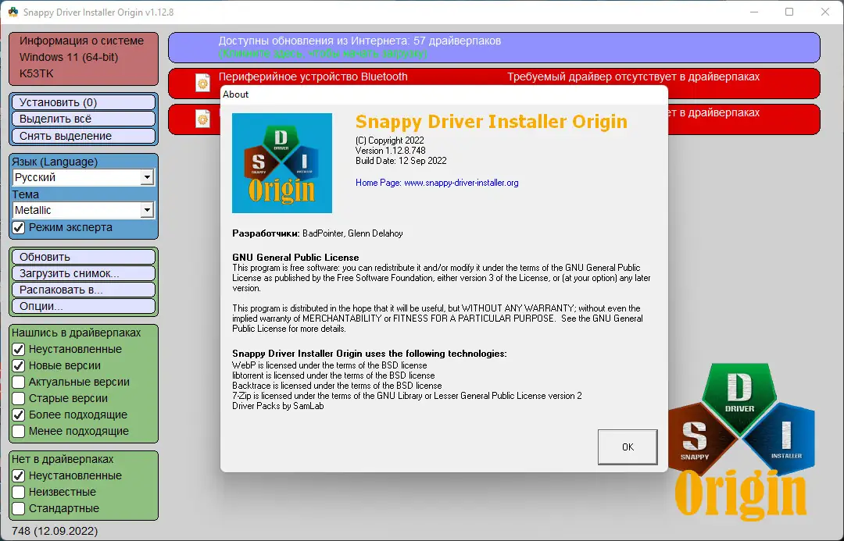
Task: Click the Выделить всё button
Action: coord(84,119)
